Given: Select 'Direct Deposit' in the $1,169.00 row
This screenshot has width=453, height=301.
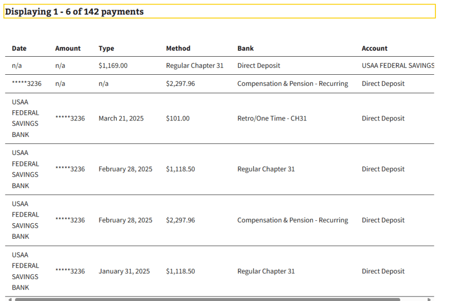Looking at the screenshot, I should pos(259,66).
